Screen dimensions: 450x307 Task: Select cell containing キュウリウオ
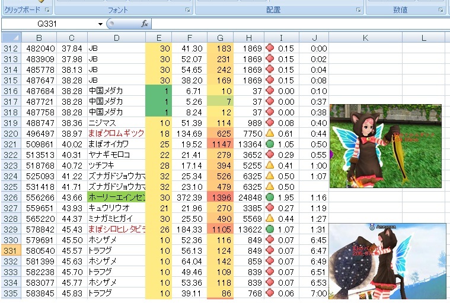[117, 208]
